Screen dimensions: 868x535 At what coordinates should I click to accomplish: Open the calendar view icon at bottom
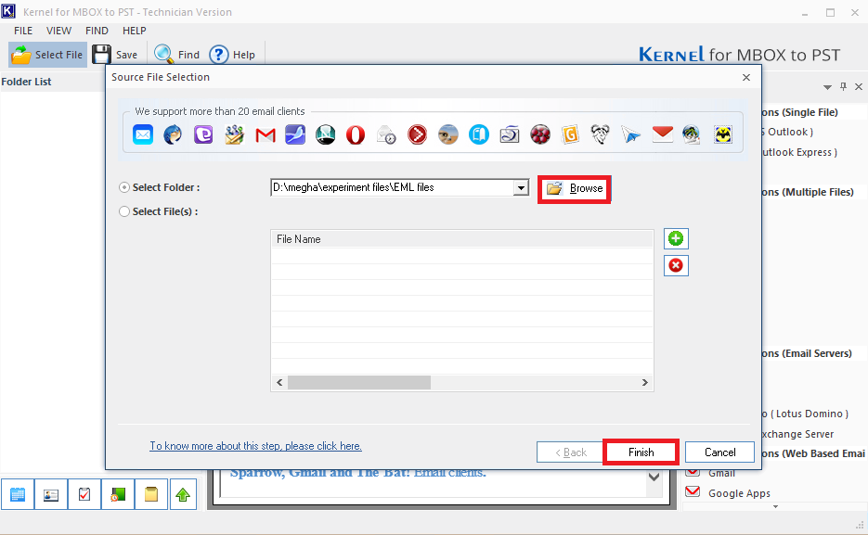(x=18, y=494)
